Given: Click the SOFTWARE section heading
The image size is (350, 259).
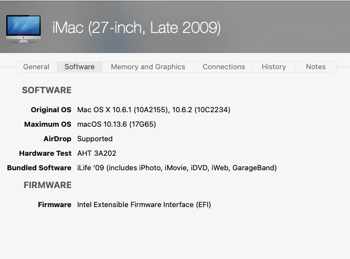Looking at the screenshot, I should click(x=46, y=90).
